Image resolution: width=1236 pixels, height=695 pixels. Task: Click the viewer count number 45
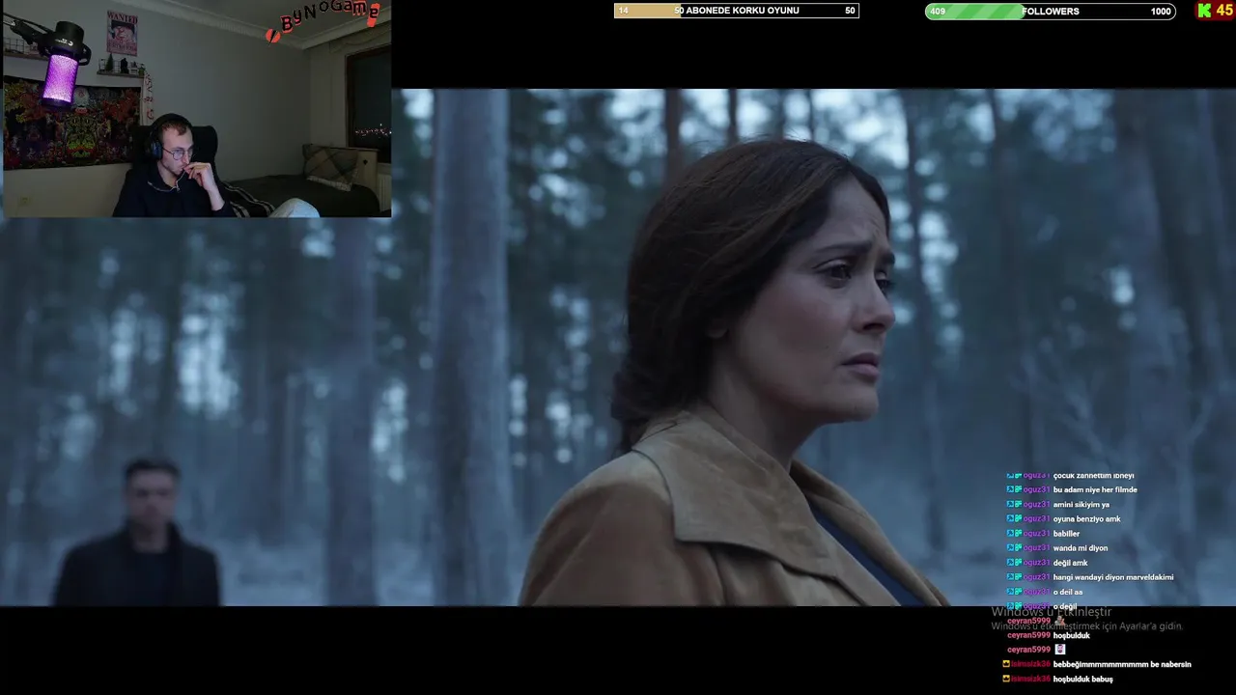pyautogui.click(x=1224, y=11)
